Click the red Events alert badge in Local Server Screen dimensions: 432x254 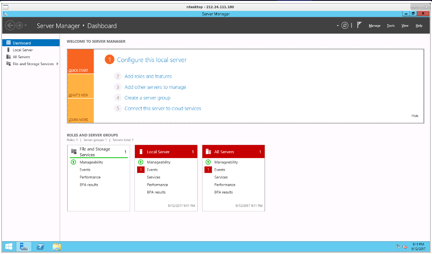pos(141,169)
